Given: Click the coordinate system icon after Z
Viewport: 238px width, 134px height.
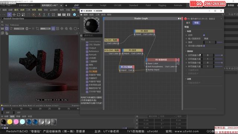Looking at the screenshot, I should point(54,15).
